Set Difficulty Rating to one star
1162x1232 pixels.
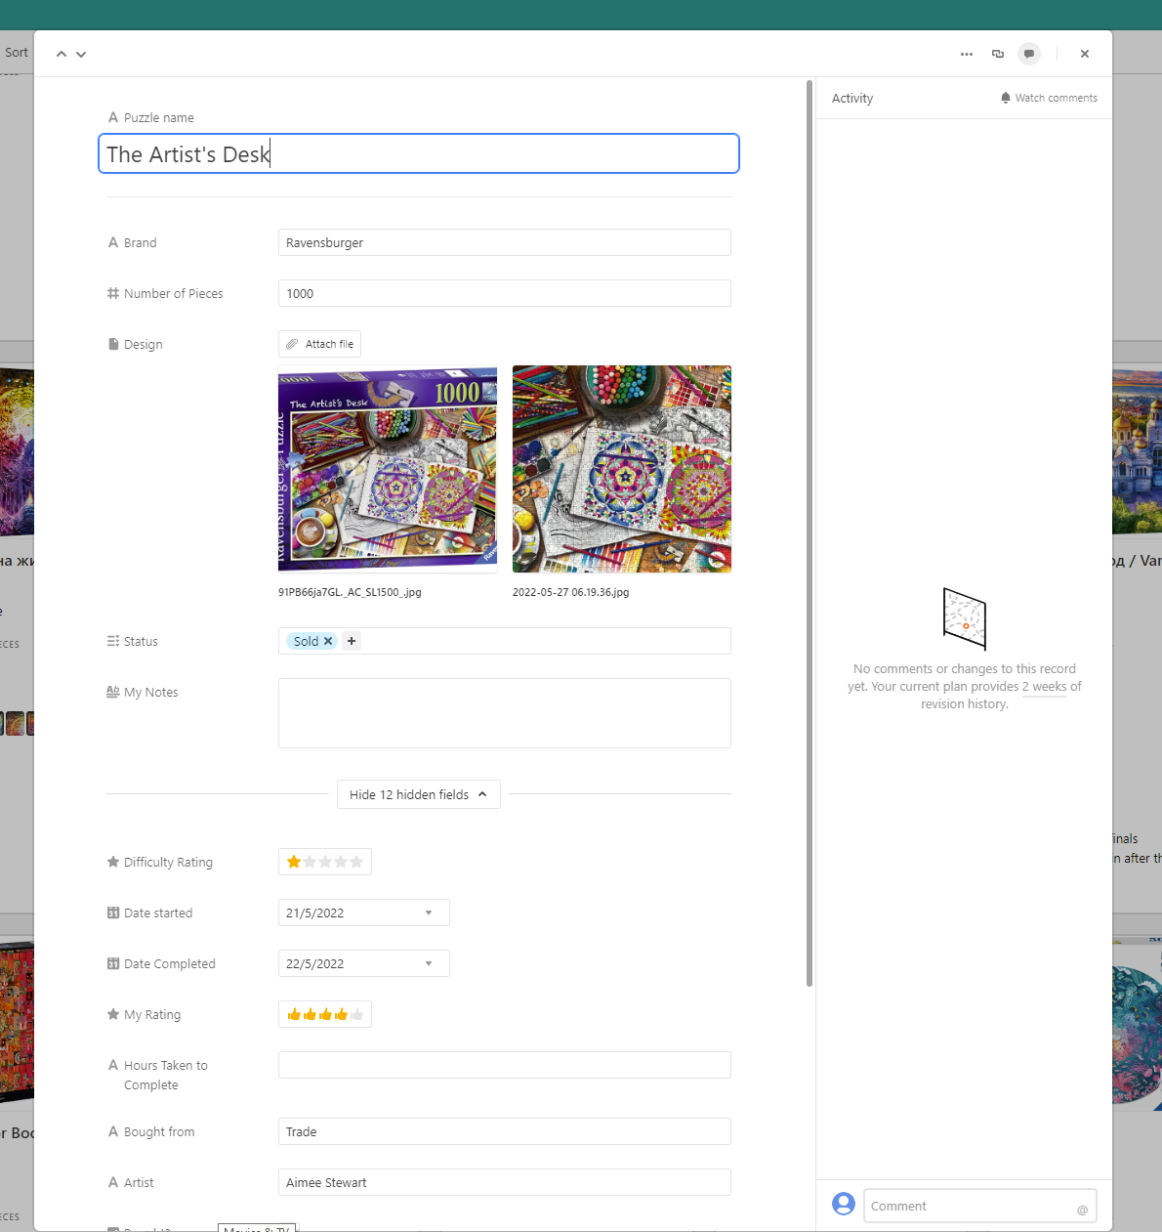pos(294,862)
